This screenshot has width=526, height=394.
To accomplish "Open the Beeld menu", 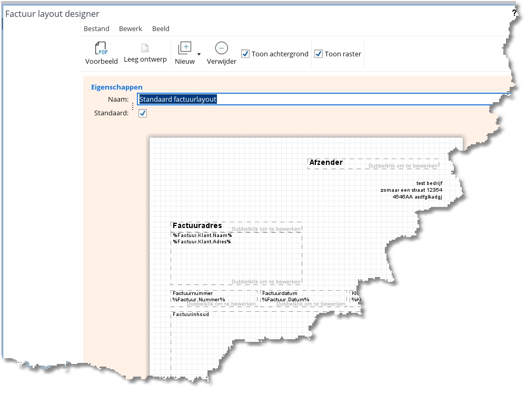I will [x=161, y=28].
